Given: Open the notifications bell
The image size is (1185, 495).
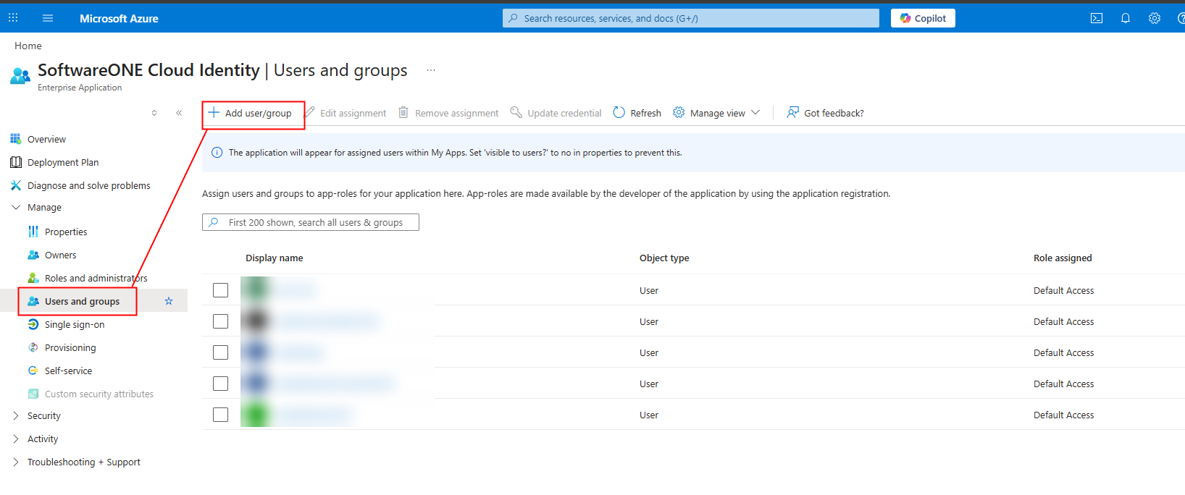Looking at the screenshot, I should pos(1126,18).
